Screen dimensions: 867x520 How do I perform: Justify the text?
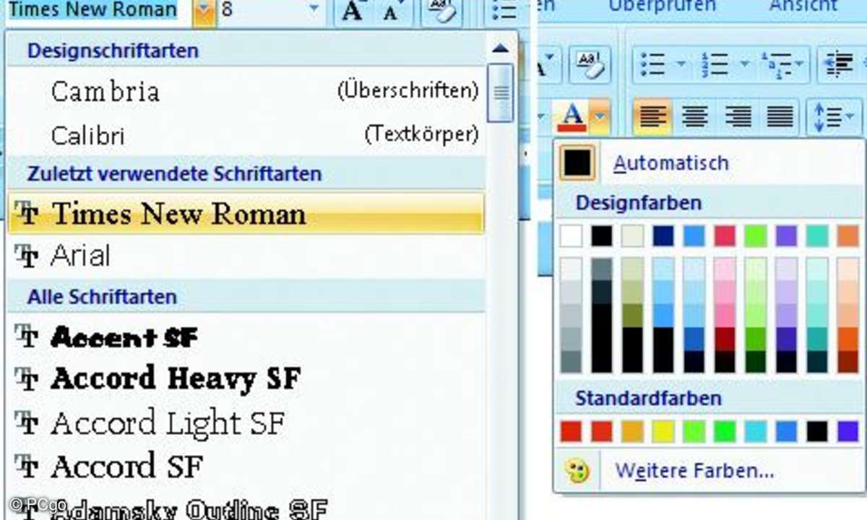780,116
